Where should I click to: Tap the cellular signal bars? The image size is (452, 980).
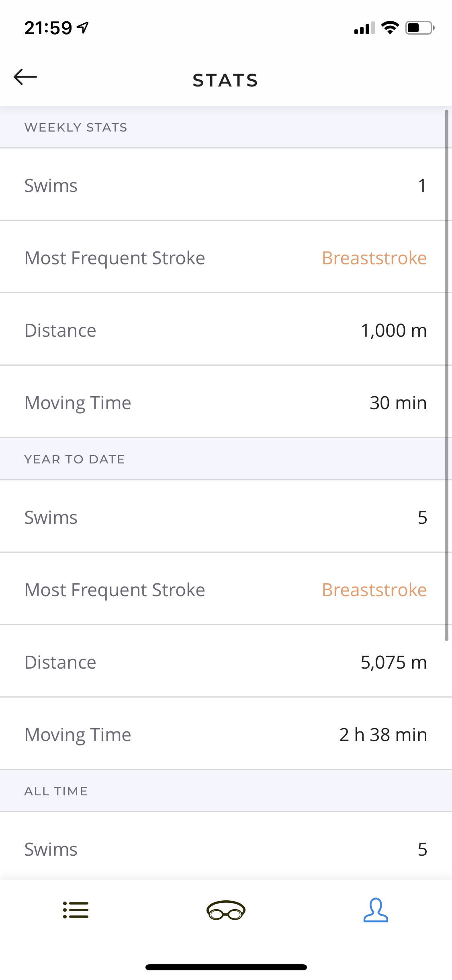pyautogui.click(x=364, y=28)
